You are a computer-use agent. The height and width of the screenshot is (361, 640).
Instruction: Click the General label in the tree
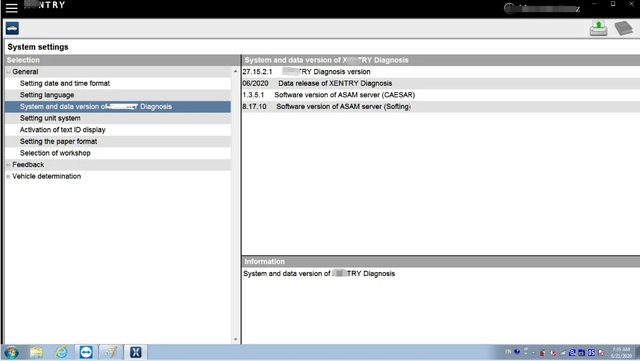(25, 72)
